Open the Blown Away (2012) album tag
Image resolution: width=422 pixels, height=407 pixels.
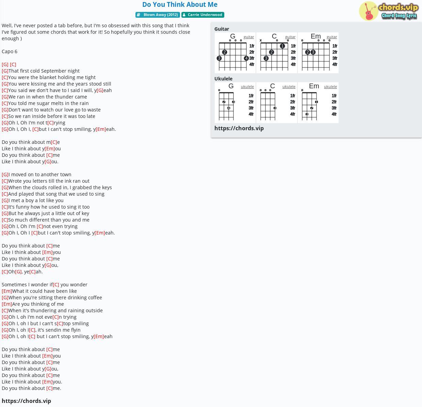(160, 15)
